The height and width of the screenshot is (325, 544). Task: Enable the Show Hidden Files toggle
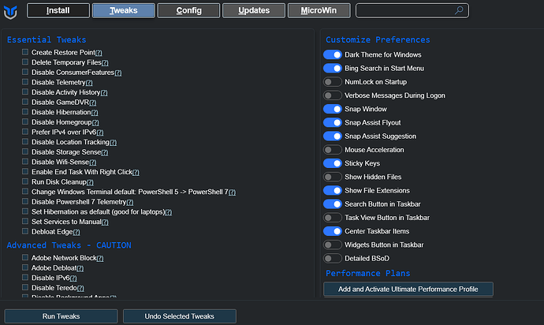332,177
